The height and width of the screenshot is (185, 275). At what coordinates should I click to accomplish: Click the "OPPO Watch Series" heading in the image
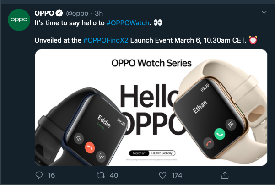pos(151,63)
